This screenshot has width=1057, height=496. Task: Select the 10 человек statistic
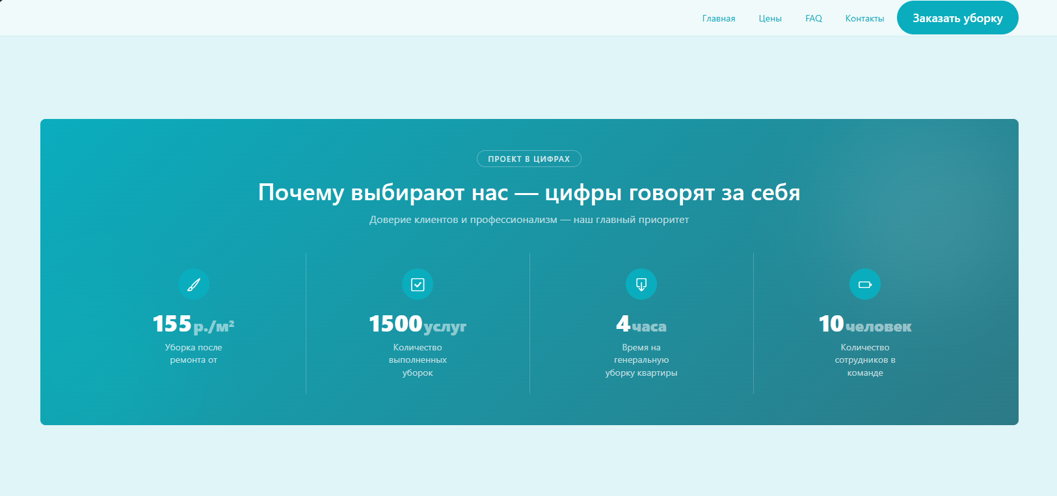click(865, 324)
